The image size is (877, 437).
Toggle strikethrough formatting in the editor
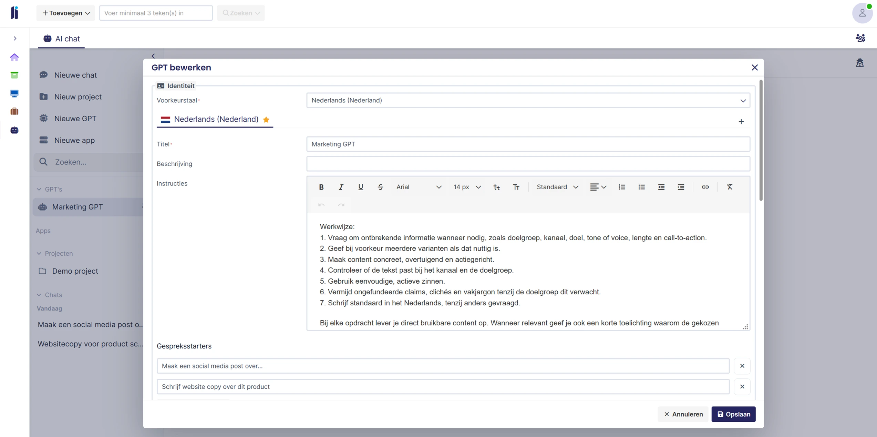click(380, 187)
